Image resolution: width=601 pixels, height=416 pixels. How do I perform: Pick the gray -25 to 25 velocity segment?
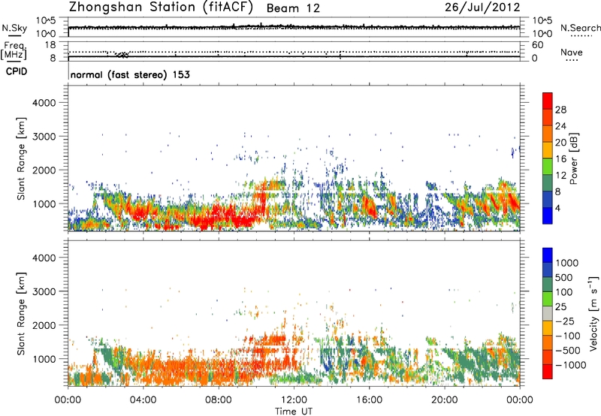click(548, 314)
